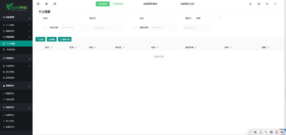Select the highlighted 个人档案 menu item

(x=16, y=44)
